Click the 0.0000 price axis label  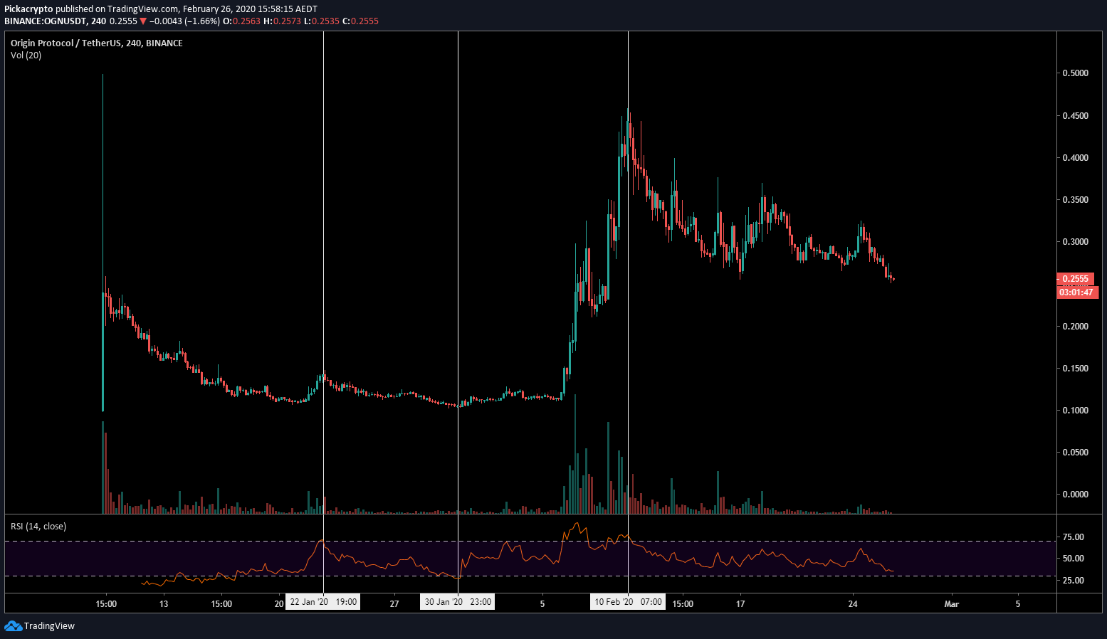click(1075, 495)
